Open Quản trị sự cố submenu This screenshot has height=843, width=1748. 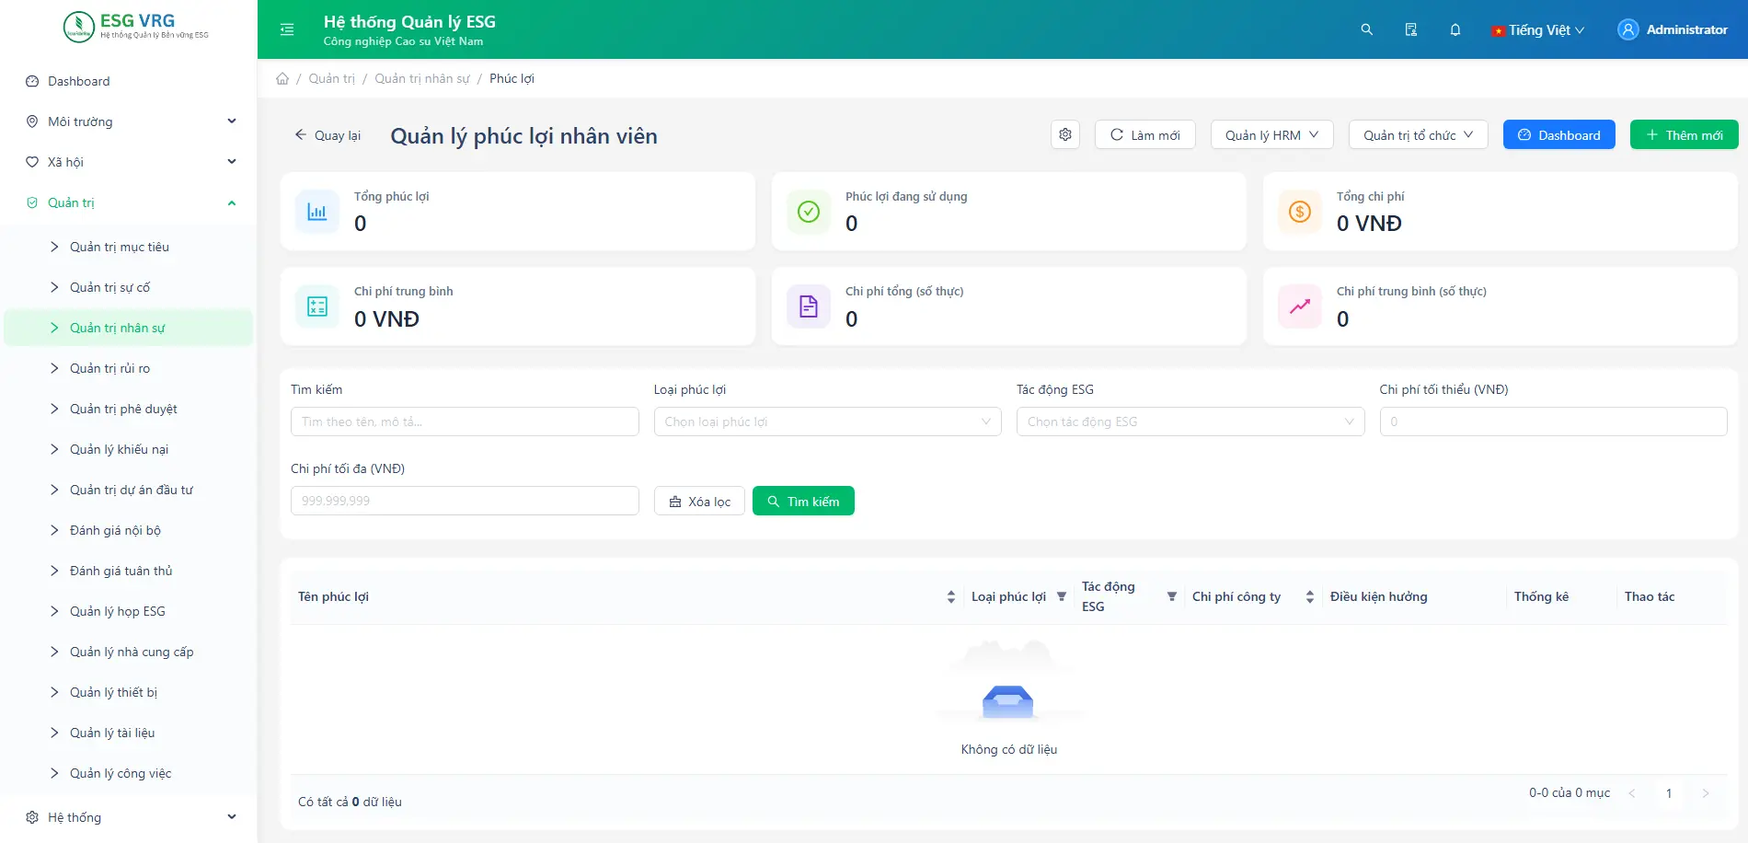(x=129, y=287)
